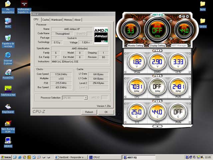Open PowerDVD desktop shortcut
The image size is (213, 160).
point(8,72)
